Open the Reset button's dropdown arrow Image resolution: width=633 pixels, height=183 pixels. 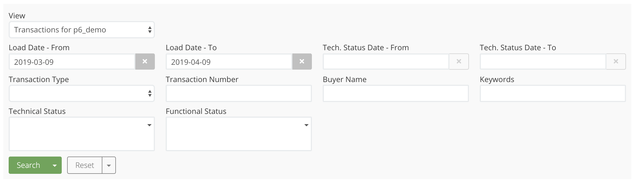[x=109, y=165]
